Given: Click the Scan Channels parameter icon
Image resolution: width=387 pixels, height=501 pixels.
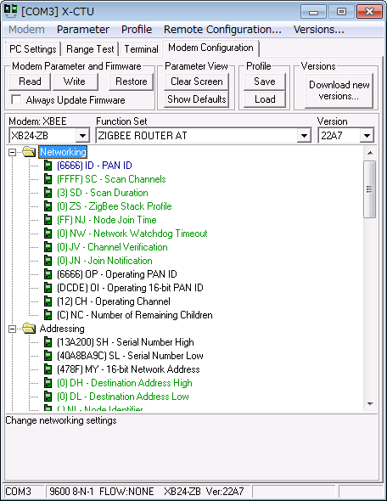Looking at the screenshot, I should 48,179.
